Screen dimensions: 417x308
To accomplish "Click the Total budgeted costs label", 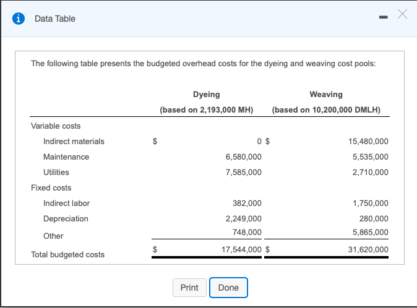I will point(67,254).
